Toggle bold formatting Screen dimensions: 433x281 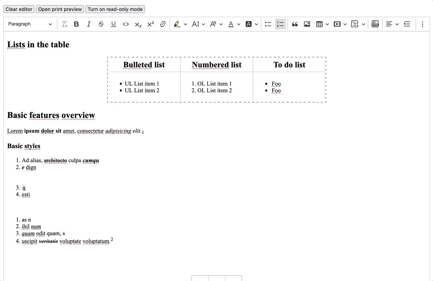76,24
